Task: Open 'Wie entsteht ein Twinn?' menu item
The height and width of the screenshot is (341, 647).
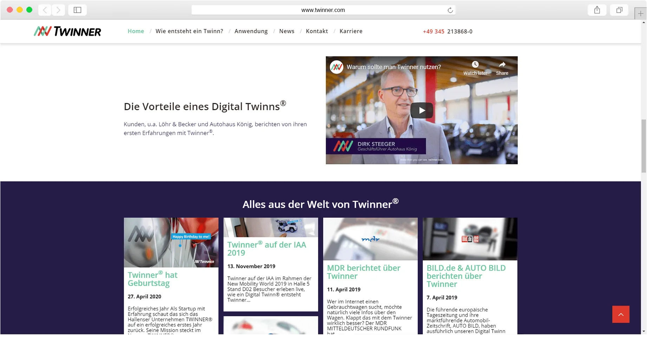Action: (x=189, y=31)
